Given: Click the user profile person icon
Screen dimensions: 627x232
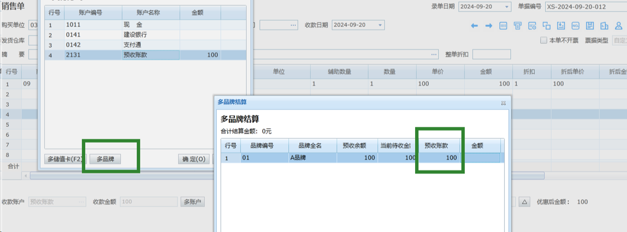Looking at the screenshot, I should click(618, 26).
